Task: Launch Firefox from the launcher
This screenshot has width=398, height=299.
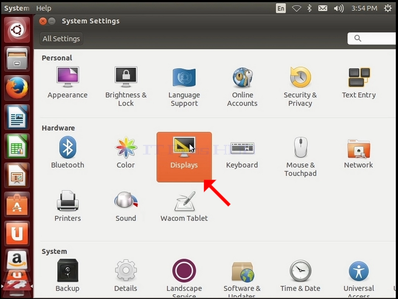Action: pyautogui.click(x=17, y=88)
